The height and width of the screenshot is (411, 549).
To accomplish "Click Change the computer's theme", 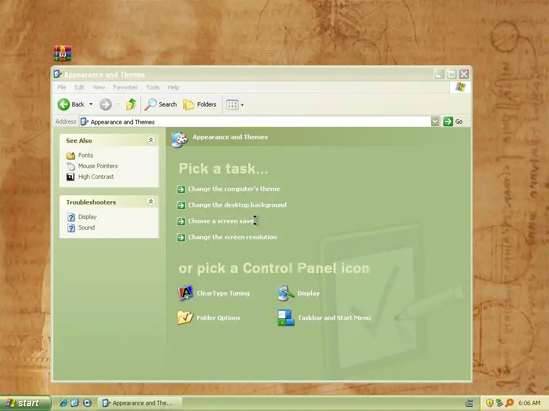I will click(234, 189).
